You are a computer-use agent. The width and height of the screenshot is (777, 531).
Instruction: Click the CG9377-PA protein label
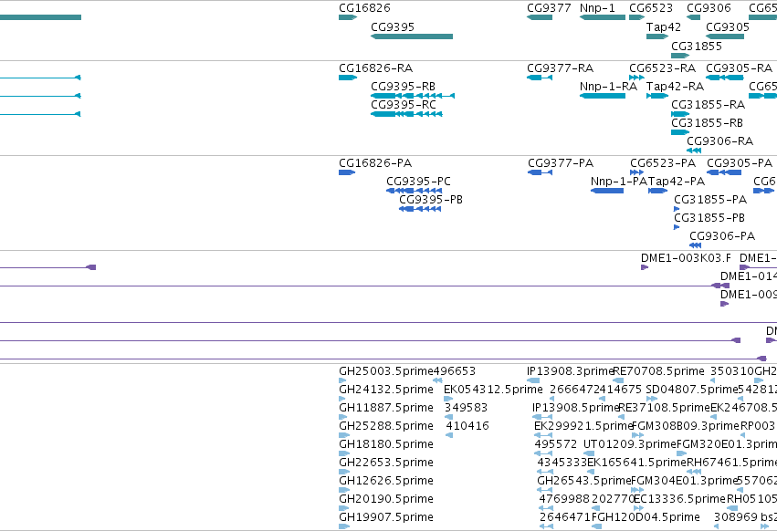(x=561, y=163)
